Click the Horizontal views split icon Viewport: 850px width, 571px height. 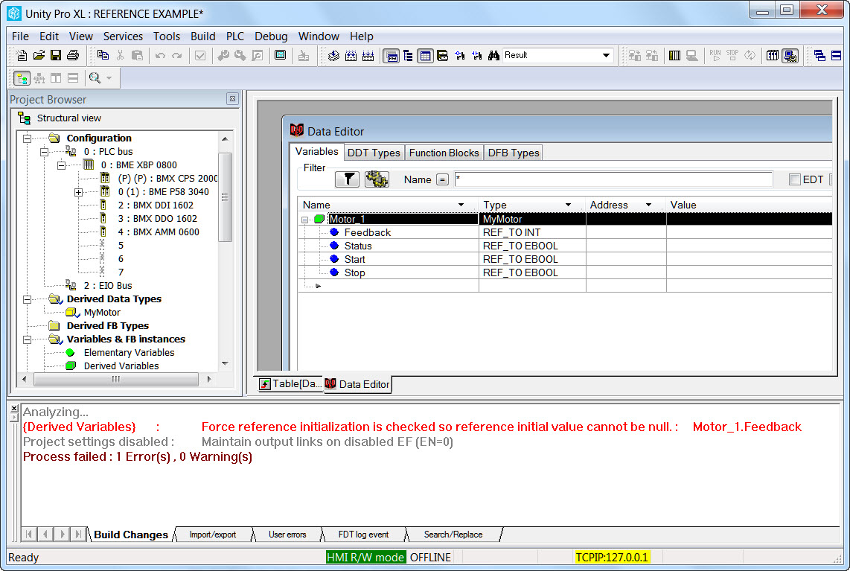(x=73, y=78)
